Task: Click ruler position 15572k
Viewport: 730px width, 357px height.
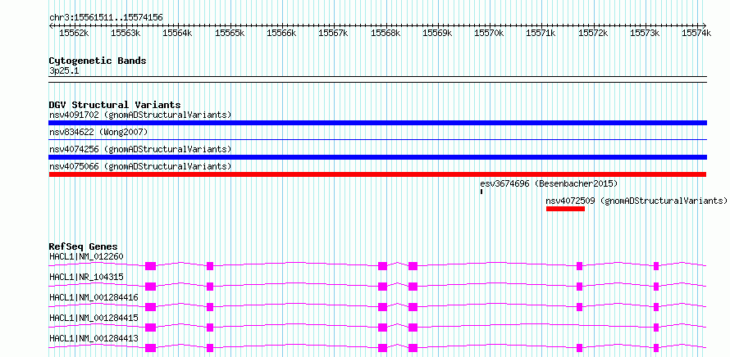Action: coord(593,33)
